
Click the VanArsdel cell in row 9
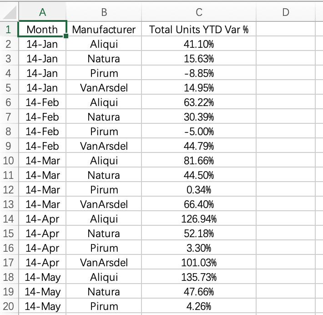click(x=104, y=146)
